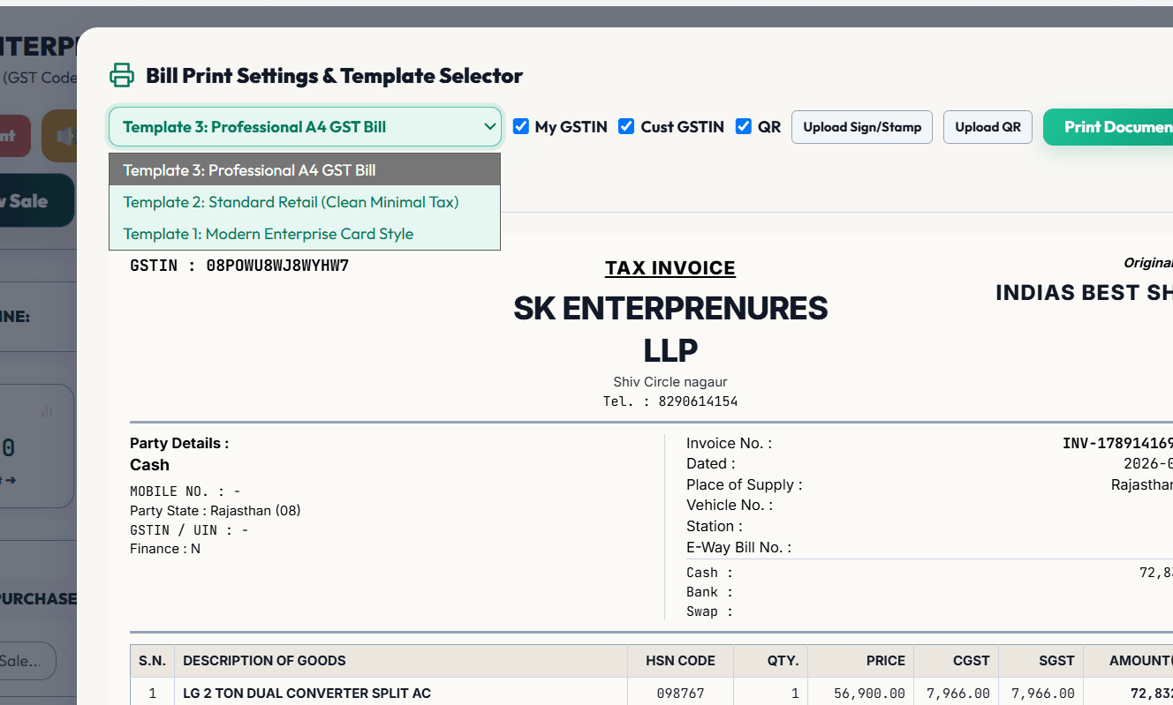Toggle the Cust GSTIN checkbox

pos(626,126)
